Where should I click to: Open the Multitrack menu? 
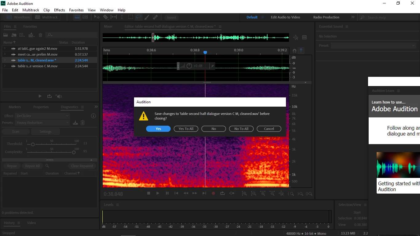[31, 10]
